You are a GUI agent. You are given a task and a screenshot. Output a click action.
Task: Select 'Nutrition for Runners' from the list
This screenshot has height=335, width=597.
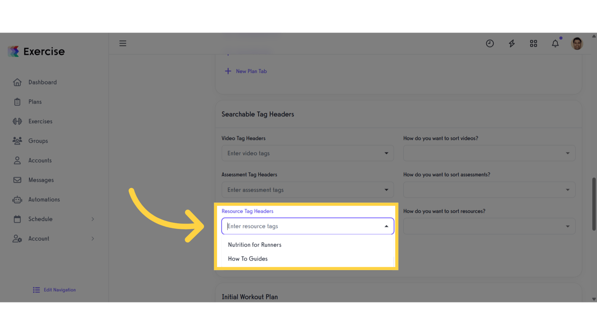tap(254, 245)
